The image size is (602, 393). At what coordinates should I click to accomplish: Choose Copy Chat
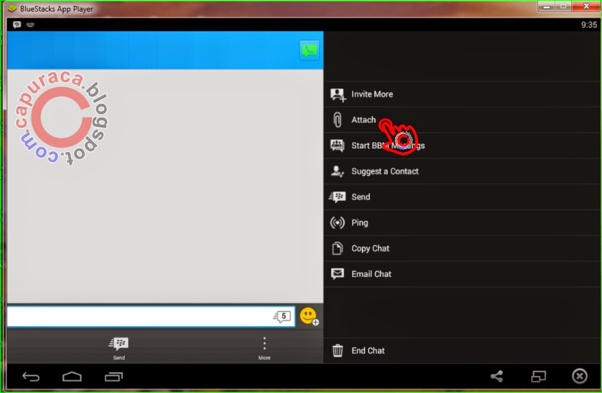[462, 248]
